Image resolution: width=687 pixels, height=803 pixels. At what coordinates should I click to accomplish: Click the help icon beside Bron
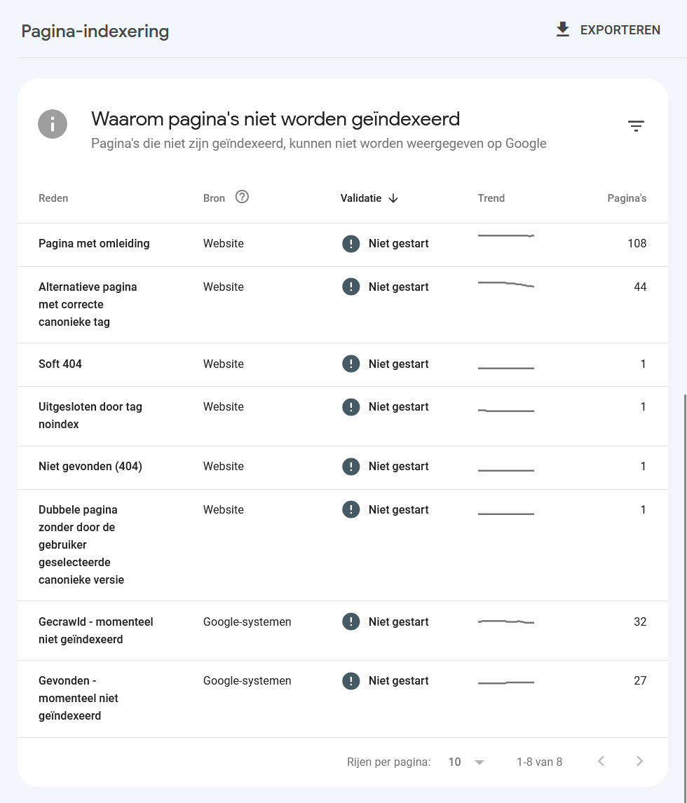pos(242,197)
